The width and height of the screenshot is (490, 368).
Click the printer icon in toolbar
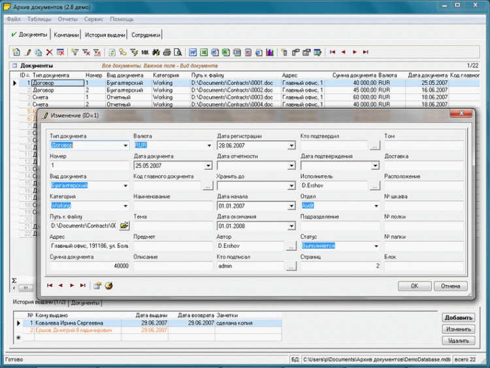167,52
